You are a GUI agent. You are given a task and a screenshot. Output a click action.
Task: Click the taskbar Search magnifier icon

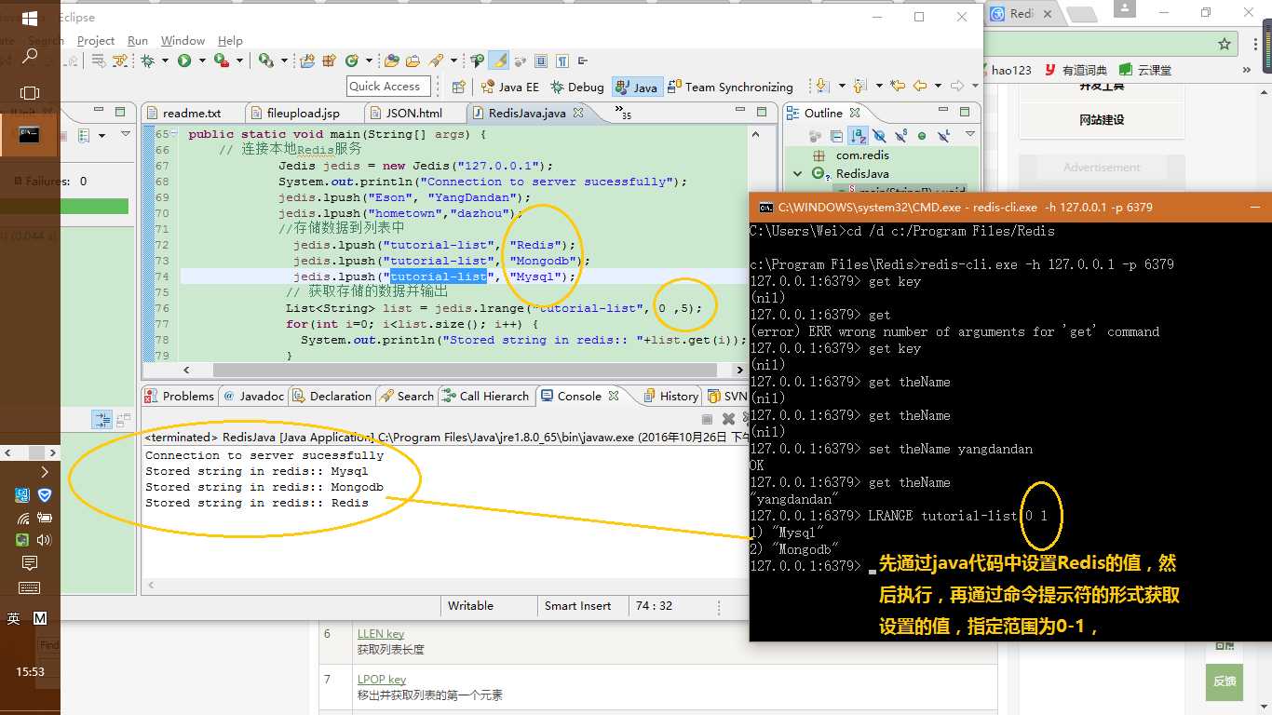tap(30, 56)
